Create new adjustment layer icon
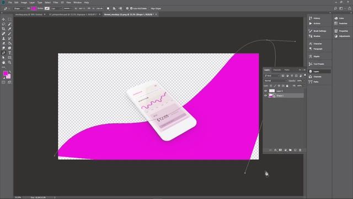This screenshot has width=353, height=199. (x=285, y=150)
